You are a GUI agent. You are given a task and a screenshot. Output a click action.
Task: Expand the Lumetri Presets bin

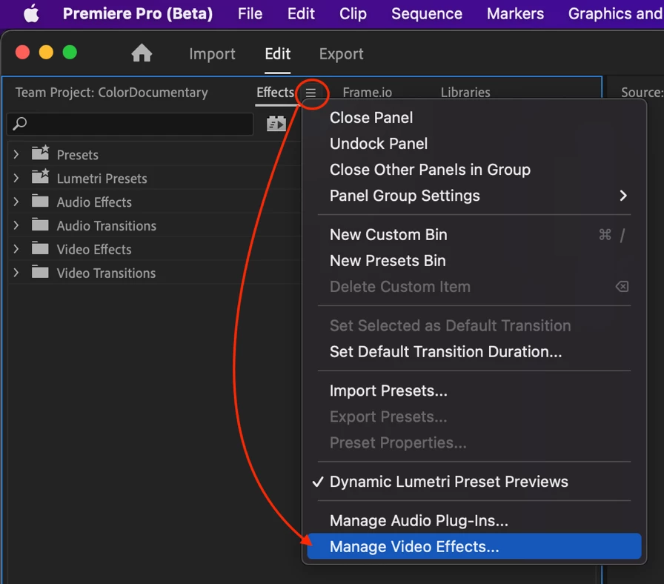point(16,178)
